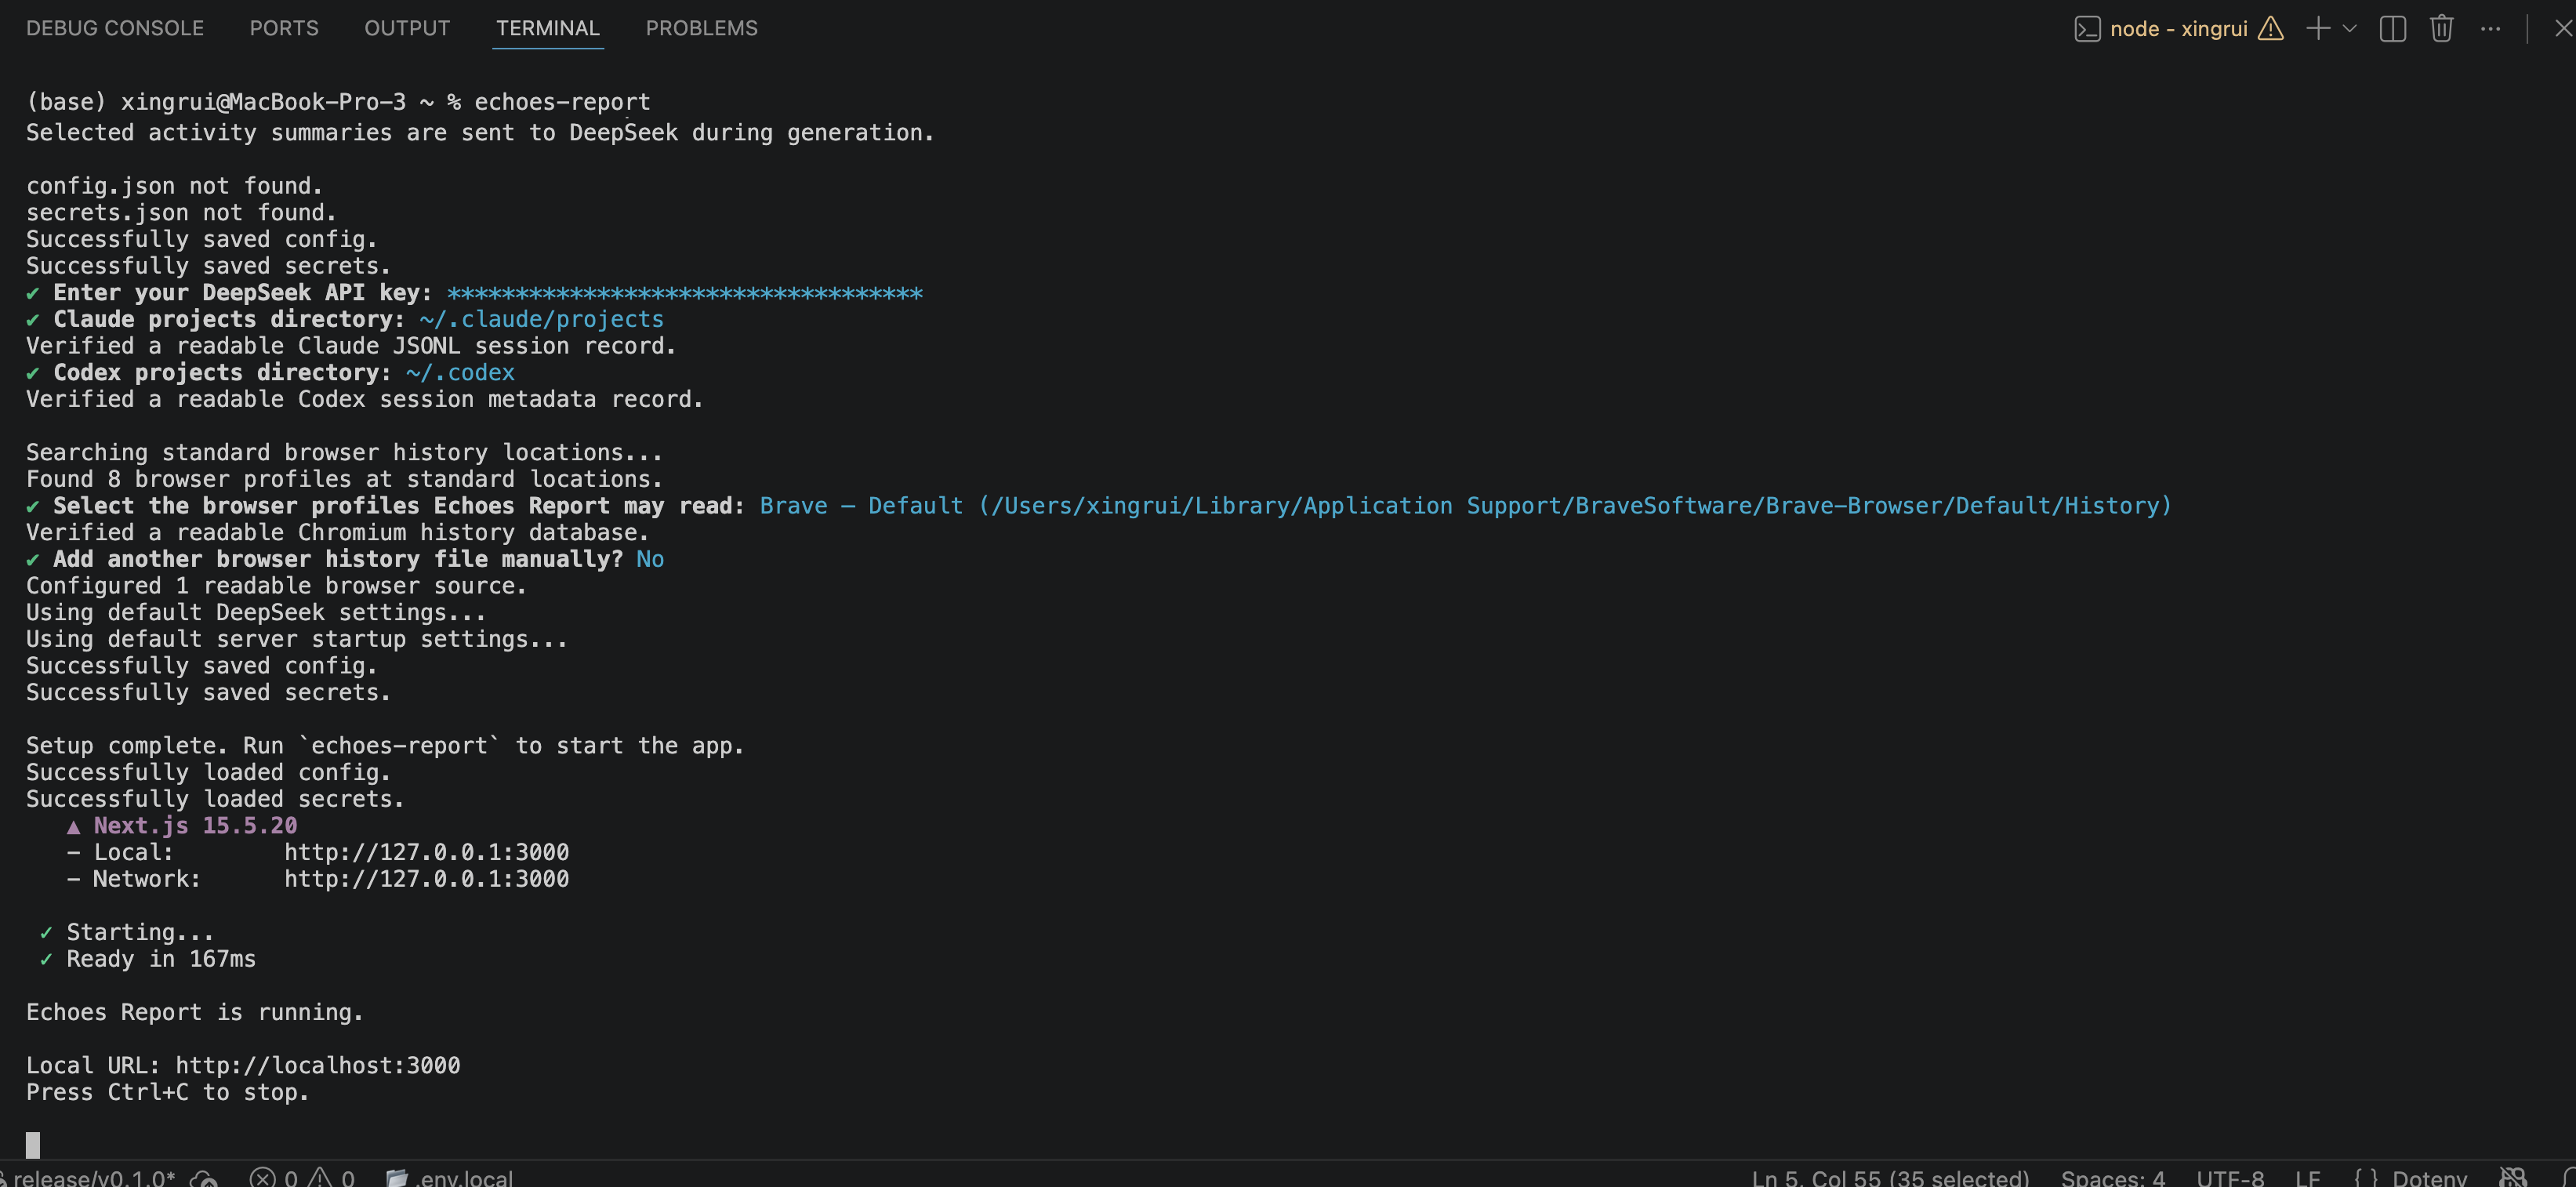The height and width of the screenshot is (1187, 2576).
Task: Click the 'config.json not found.' line
Action: point(174,186)
